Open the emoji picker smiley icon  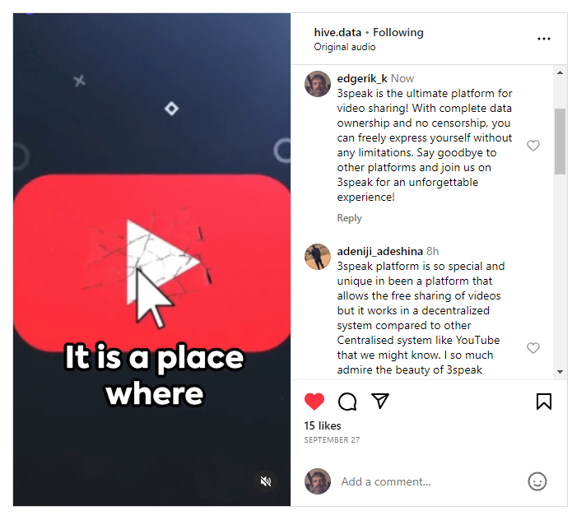[x=537, y=481]
